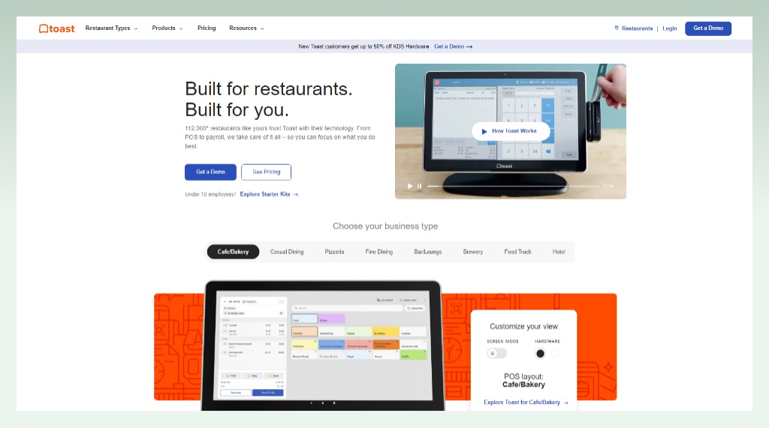769x428 pixels.
Task: Click the Login link
Action: click(x=669, y=28)
